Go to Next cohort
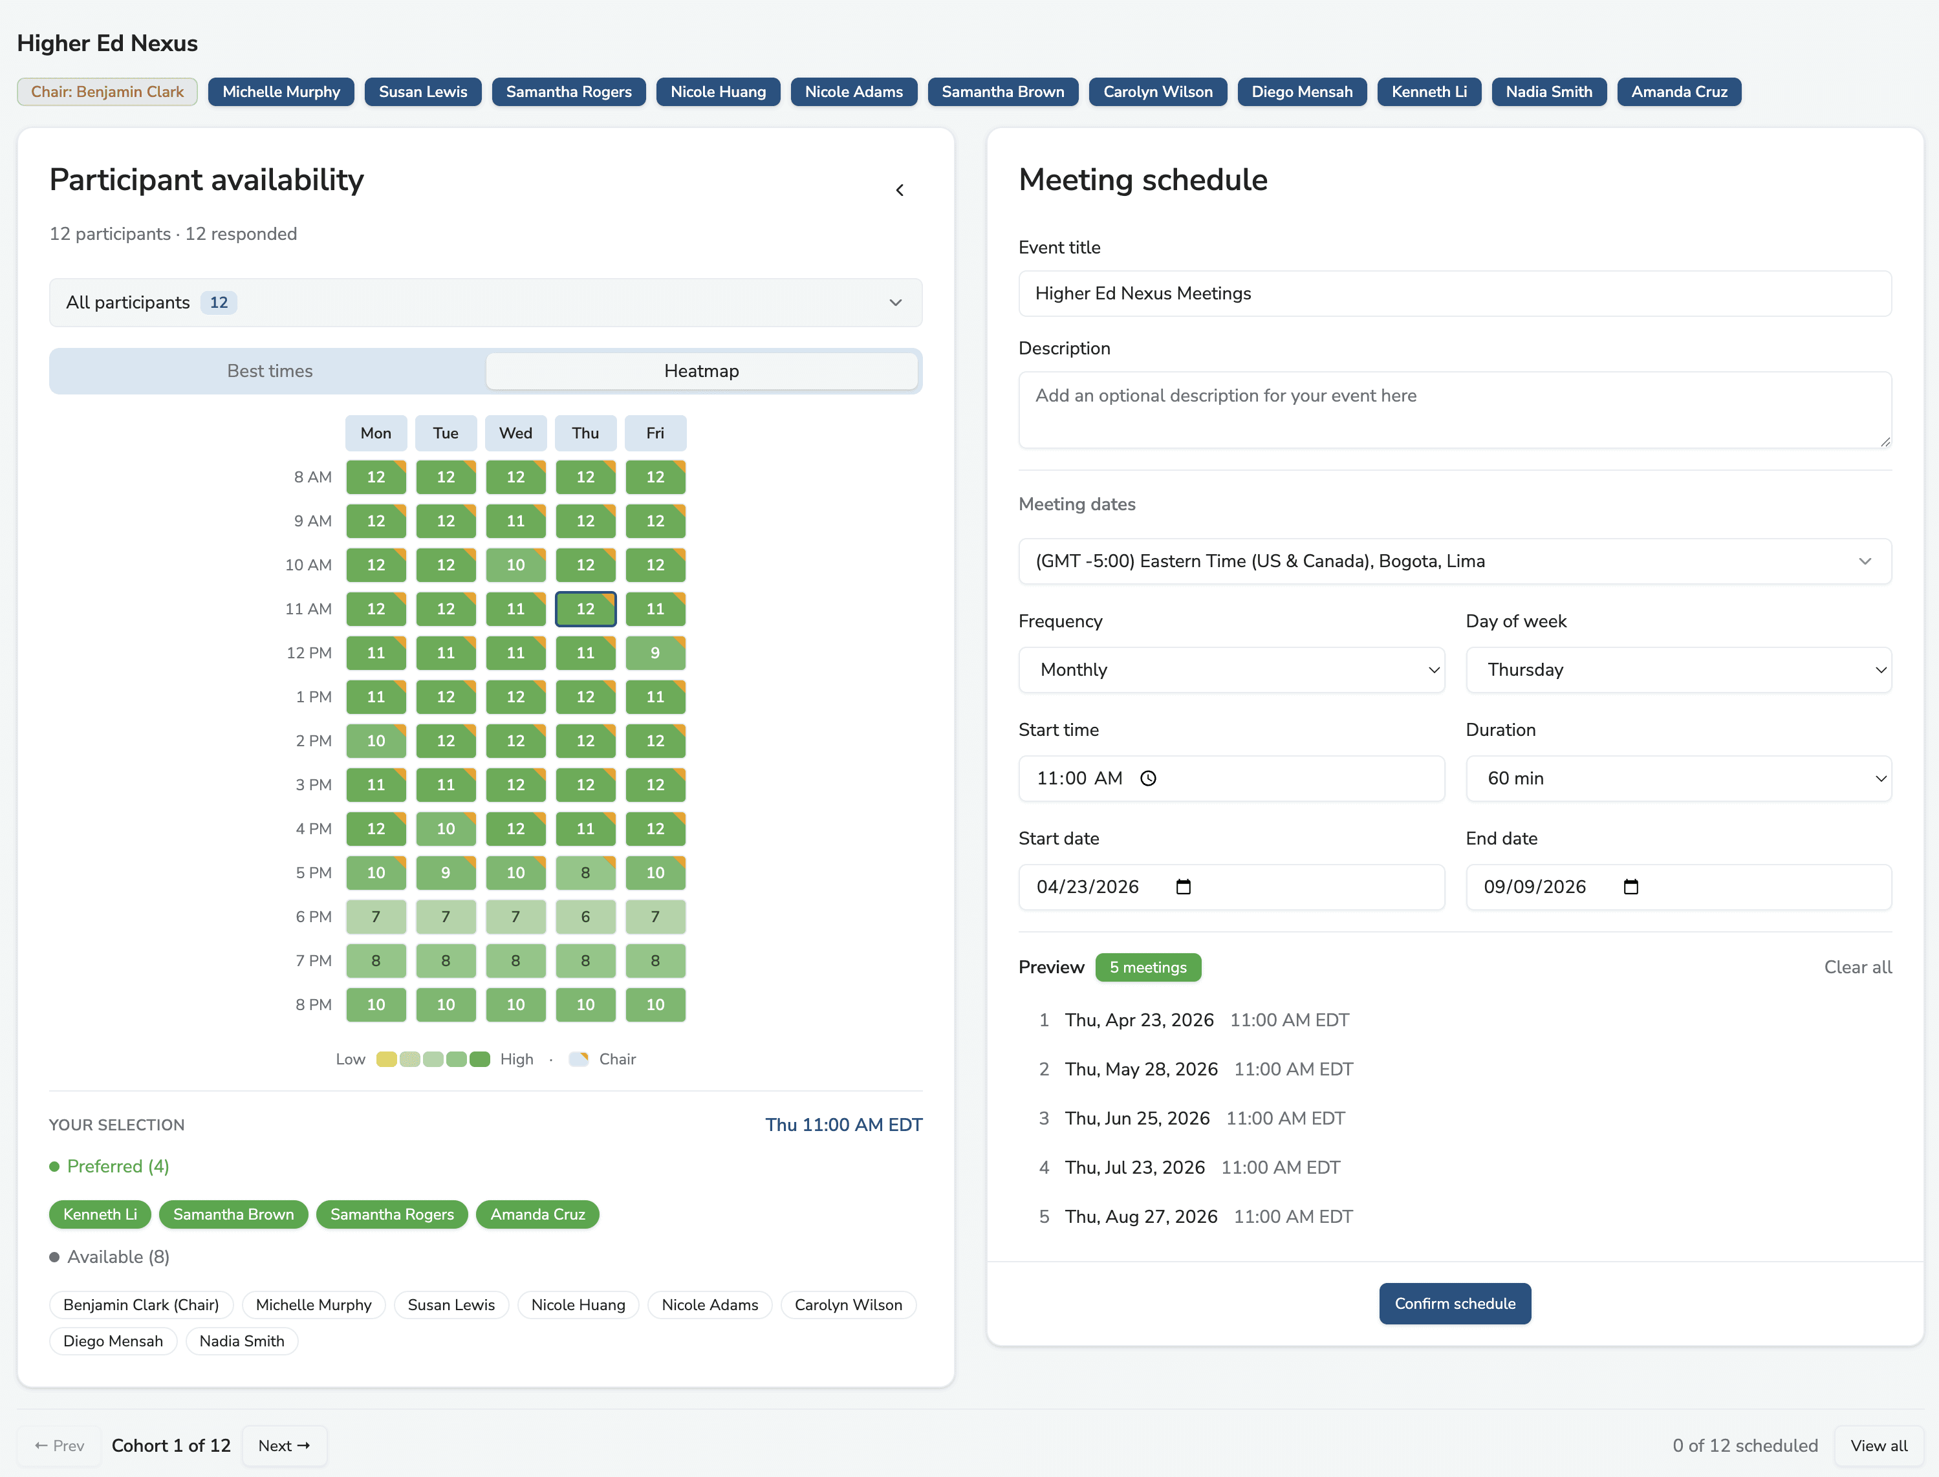The image size is (1939, 1477). tap(284, 1445)
